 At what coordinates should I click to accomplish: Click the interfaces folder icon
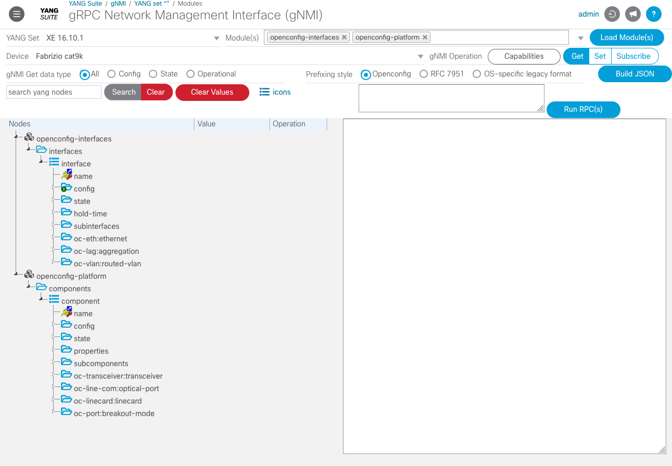[42, 150]
